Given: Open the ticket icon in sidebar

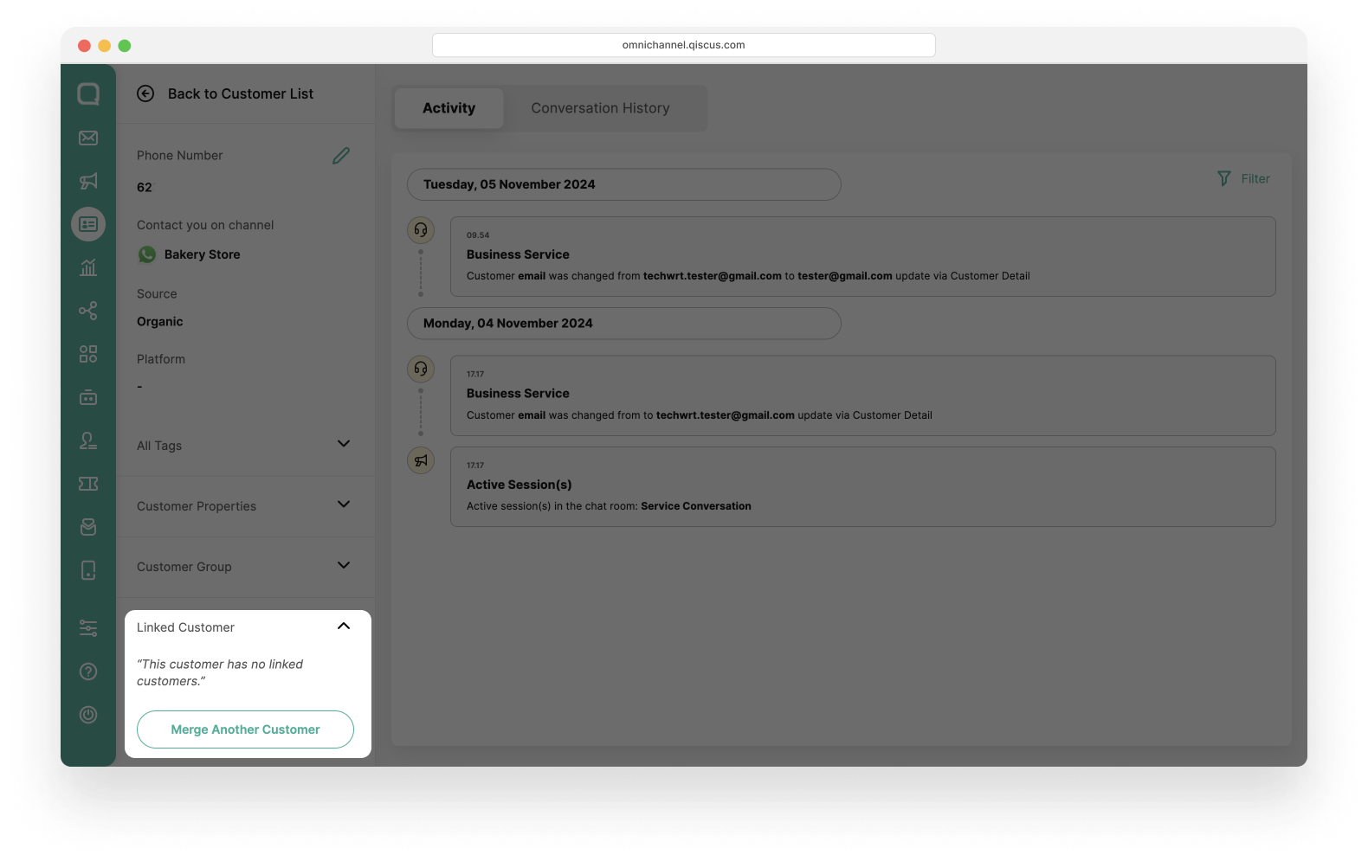Looking at the screenshot, I should point(88,484).
